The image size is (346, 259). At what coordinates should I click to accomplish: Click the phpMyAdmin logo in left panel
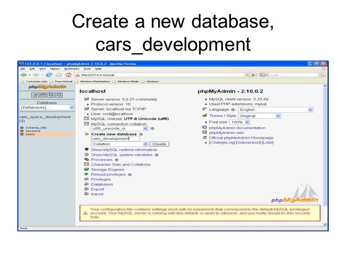point(47,87)
